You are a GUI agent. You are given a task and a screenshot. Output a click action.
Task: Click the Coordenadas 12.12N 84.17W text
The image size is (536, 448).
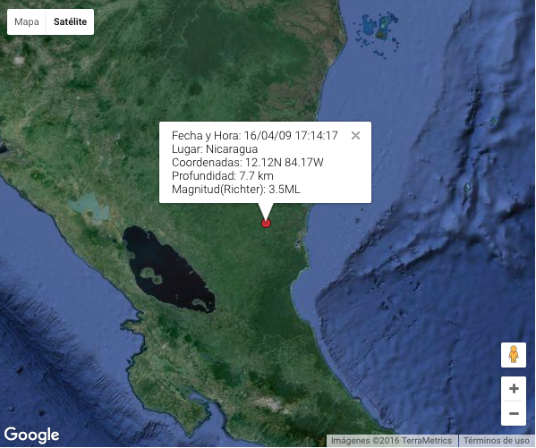pos(248,163)
